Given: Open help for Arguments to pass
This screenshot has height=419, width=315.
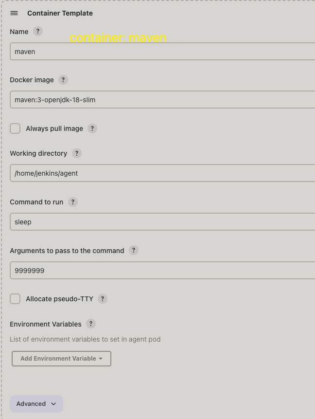Looking at the screenshot, I should [x=134, y=250].
